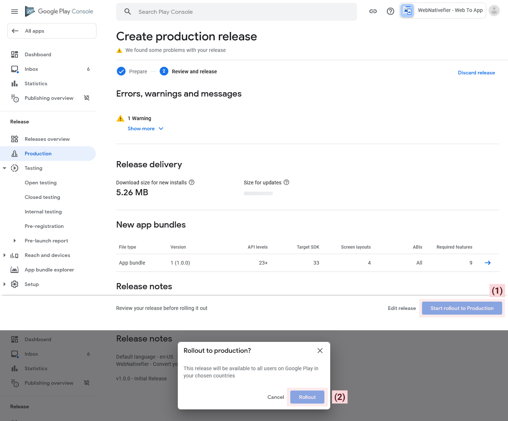The image size is (508, 421).
Task: Click Size for updates loading bar
Action: [x=258, y=193]
